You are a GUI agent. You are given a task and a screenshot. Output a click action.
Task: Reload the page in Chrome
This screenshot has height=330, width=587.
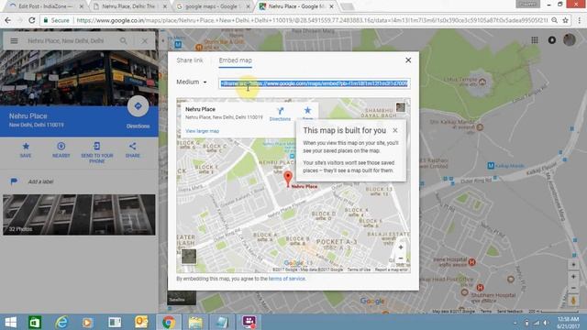click(x=32, y=20)
